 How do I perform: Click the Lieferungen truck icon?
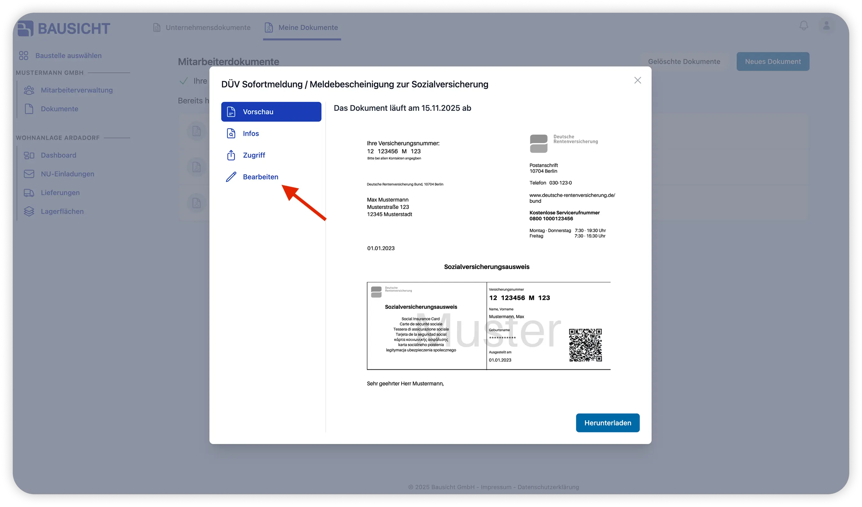[x=29, y=193]
